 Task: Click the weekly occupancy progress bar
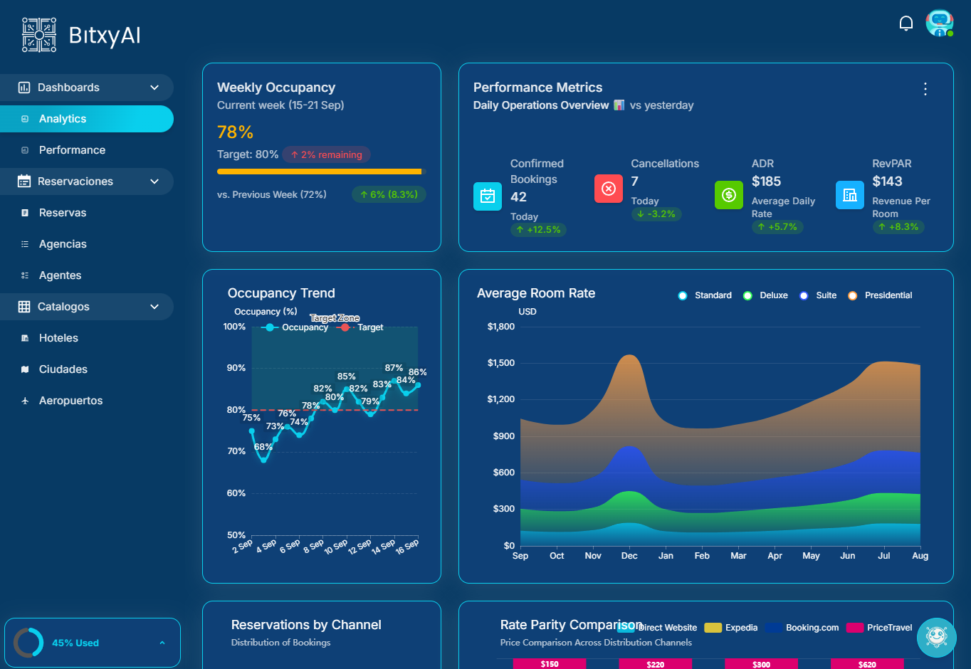pyautogui.click(x=319, y=172)
